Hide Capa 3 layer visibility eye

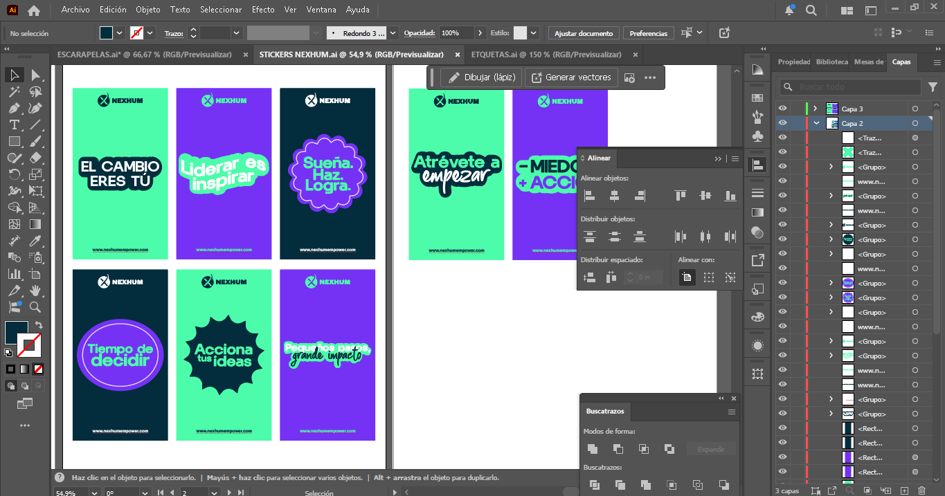[782, 109]
